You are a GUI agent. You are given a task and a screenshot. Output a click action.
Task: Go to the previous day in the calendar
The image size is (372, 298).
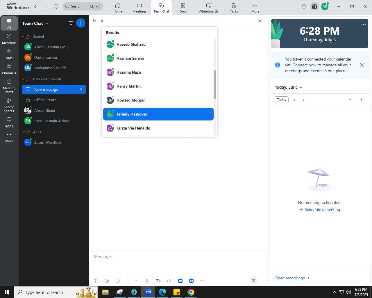pyautogui.click(x=294, y=100)
